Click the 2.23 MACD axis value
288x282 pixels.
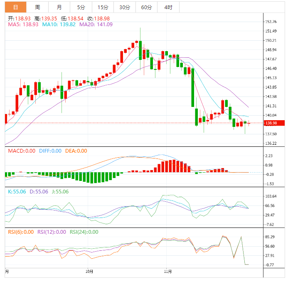pos(269,156)
